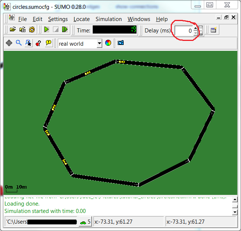Click the stop simulation button
The image size is (241, 231).
click(x=56, y=29)
